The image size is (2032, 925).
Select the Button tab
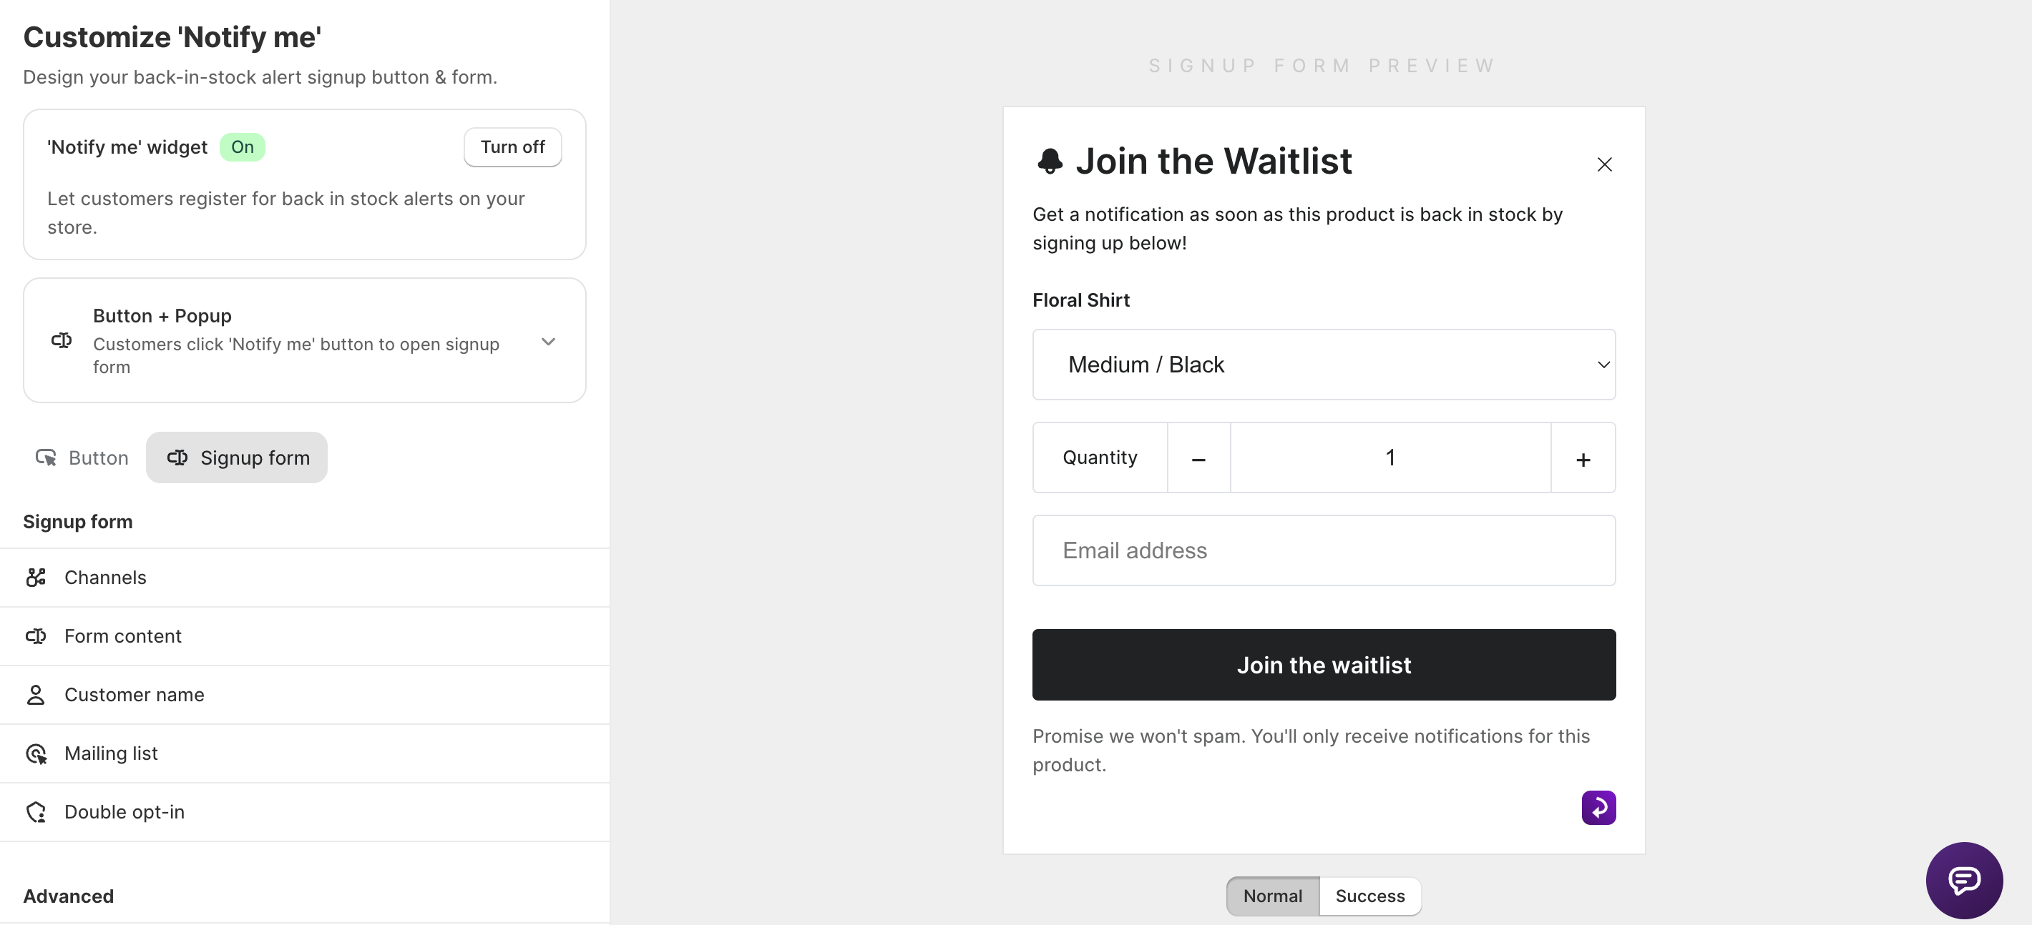pos(82,457)
